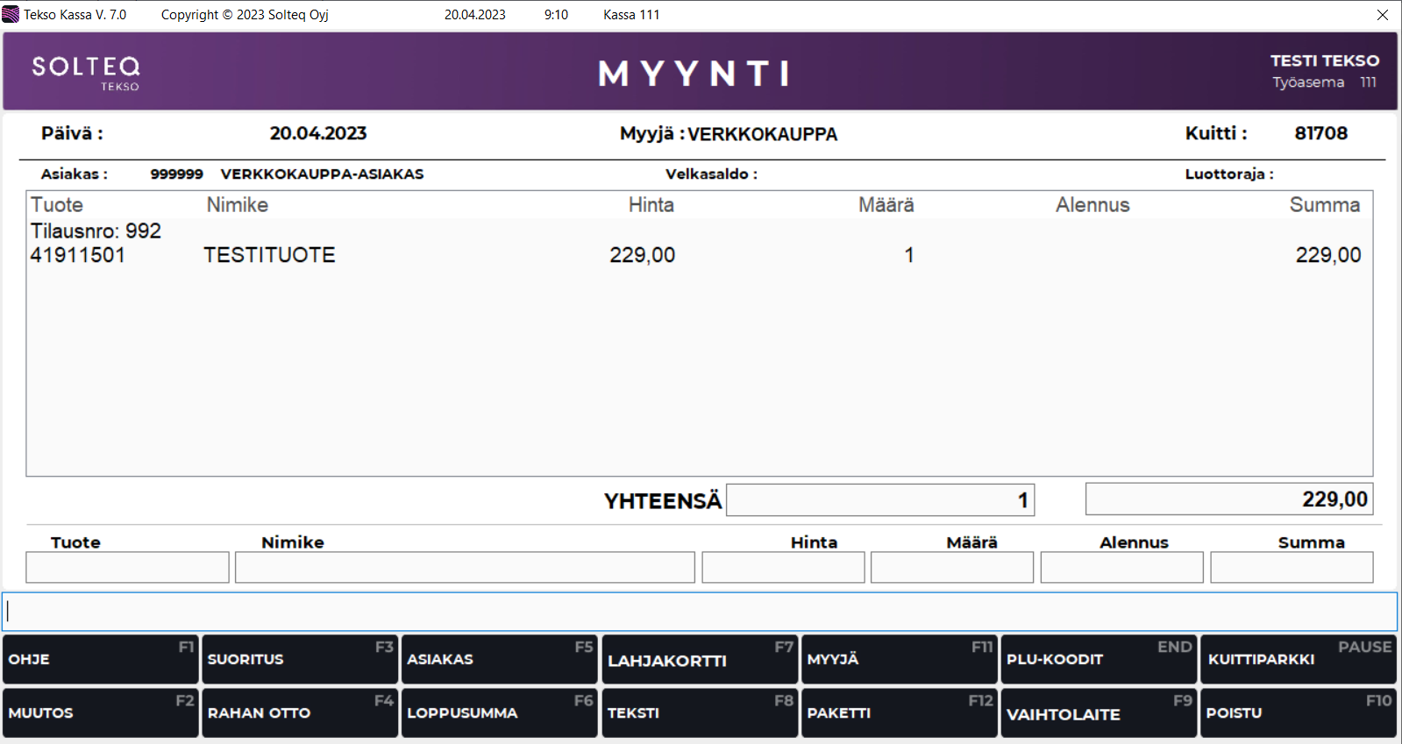Select the TESTITUOTE row in receipt list
This screenshot has width=1402, height=744.
coord(269,255)
